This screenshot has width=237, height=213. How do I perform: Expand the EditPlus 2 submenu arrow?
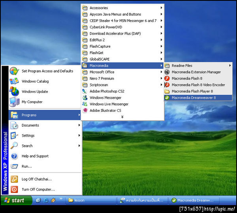[161, 40]
